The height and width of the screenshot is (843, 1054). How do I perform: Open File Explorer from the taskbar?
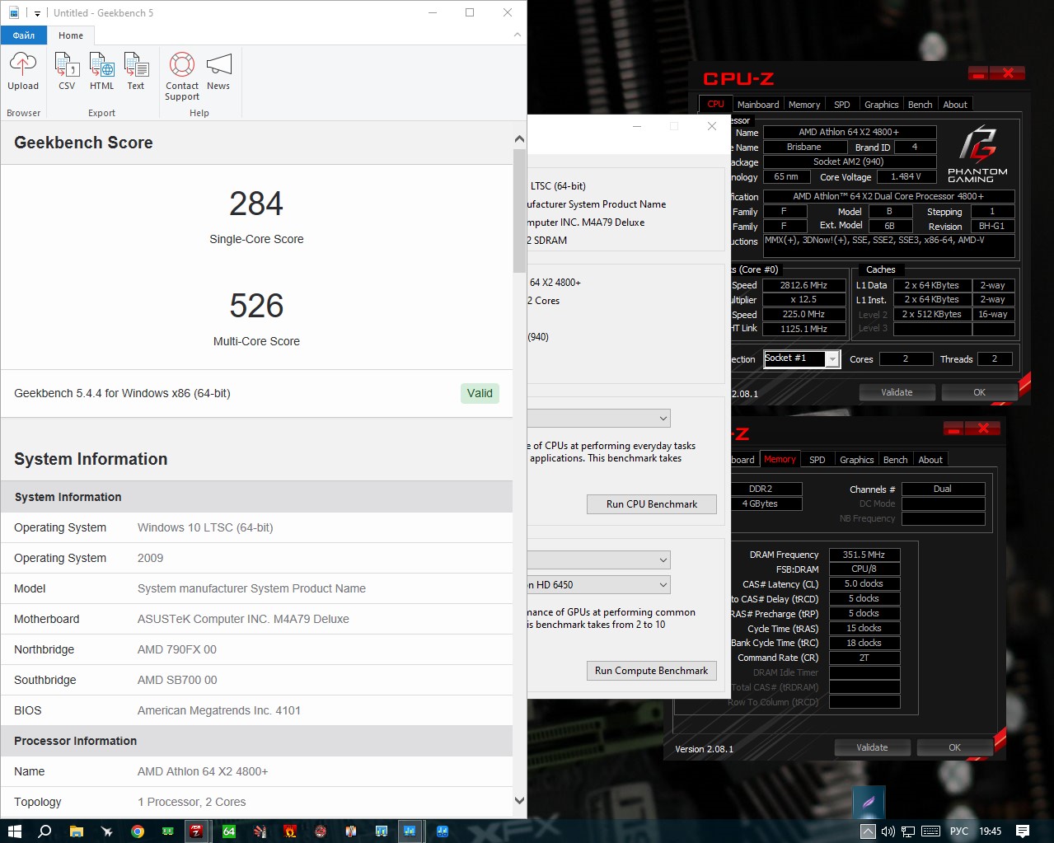(x=76, y=831)
